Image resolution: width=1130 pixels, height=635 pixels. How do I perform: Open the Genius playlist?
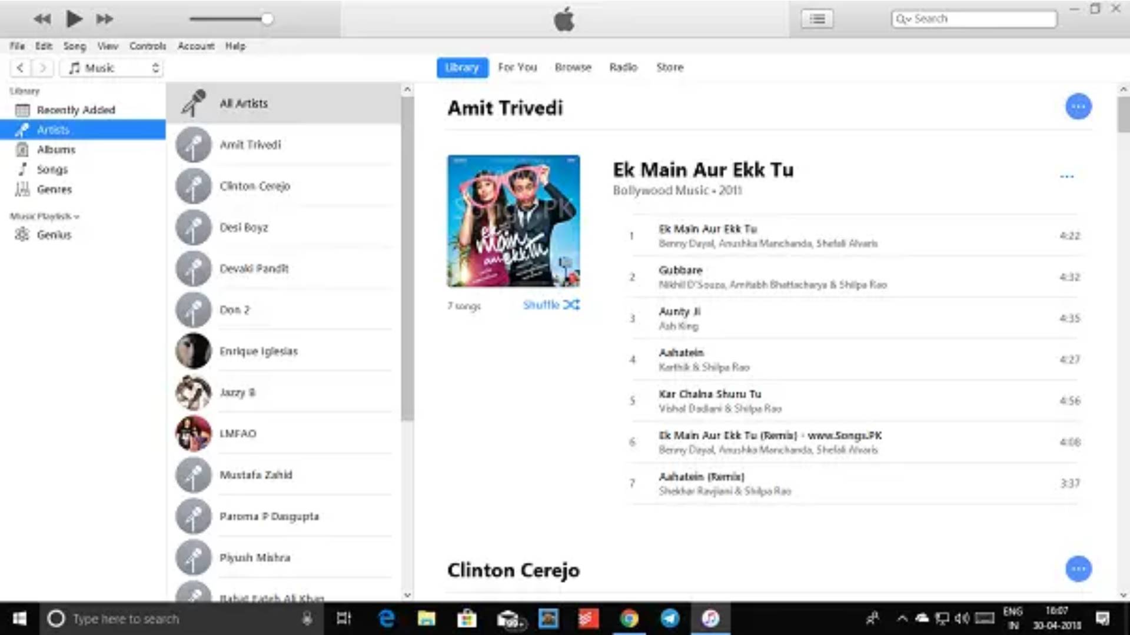[54, 235]
